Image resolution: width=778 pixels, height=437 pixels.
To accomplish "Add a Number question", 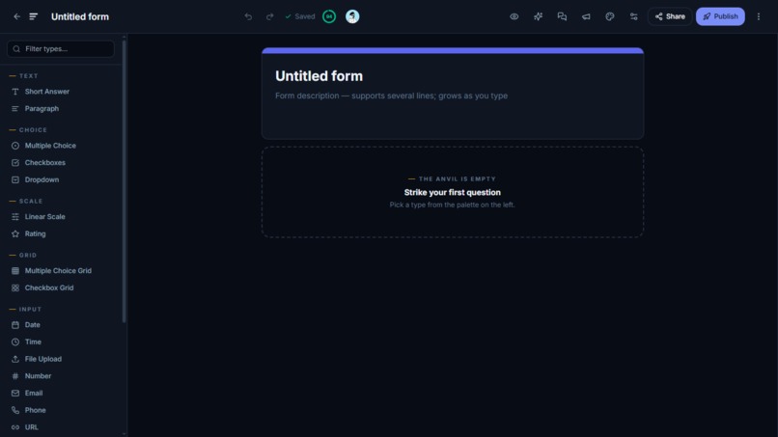I will pyautogui.click(x=61, y=376).
